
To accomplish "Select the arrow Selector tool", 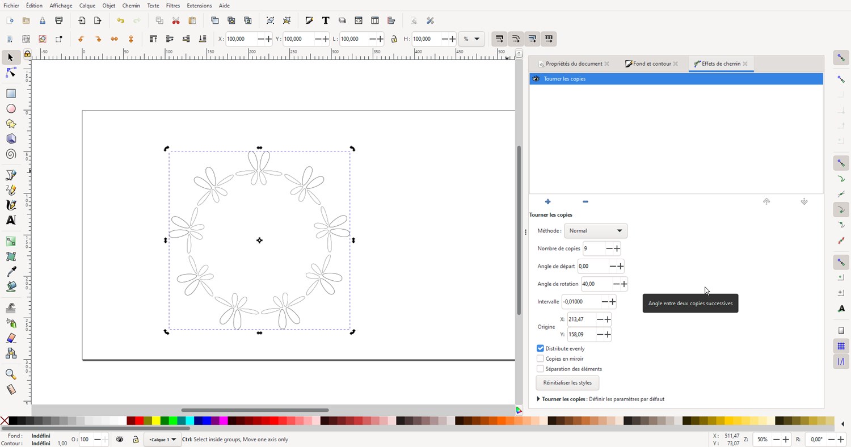I will [x=10, y=57].
